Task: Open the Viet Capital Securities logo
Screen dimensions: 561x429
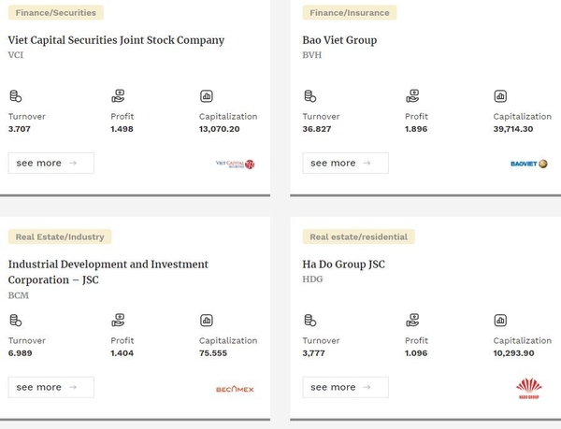Action: [x=235, y=164]
